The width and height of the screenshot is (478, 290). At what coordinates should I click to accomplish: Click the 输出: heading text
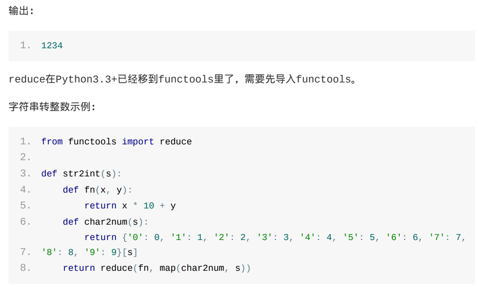21,11
